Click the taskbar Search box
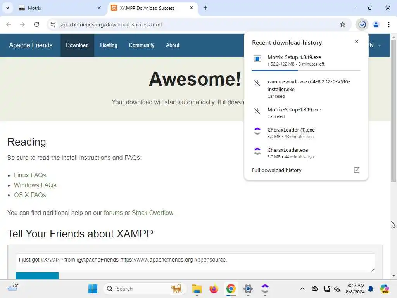The height and width of the screenshot is (298, 397). click(x=145, y=289)
